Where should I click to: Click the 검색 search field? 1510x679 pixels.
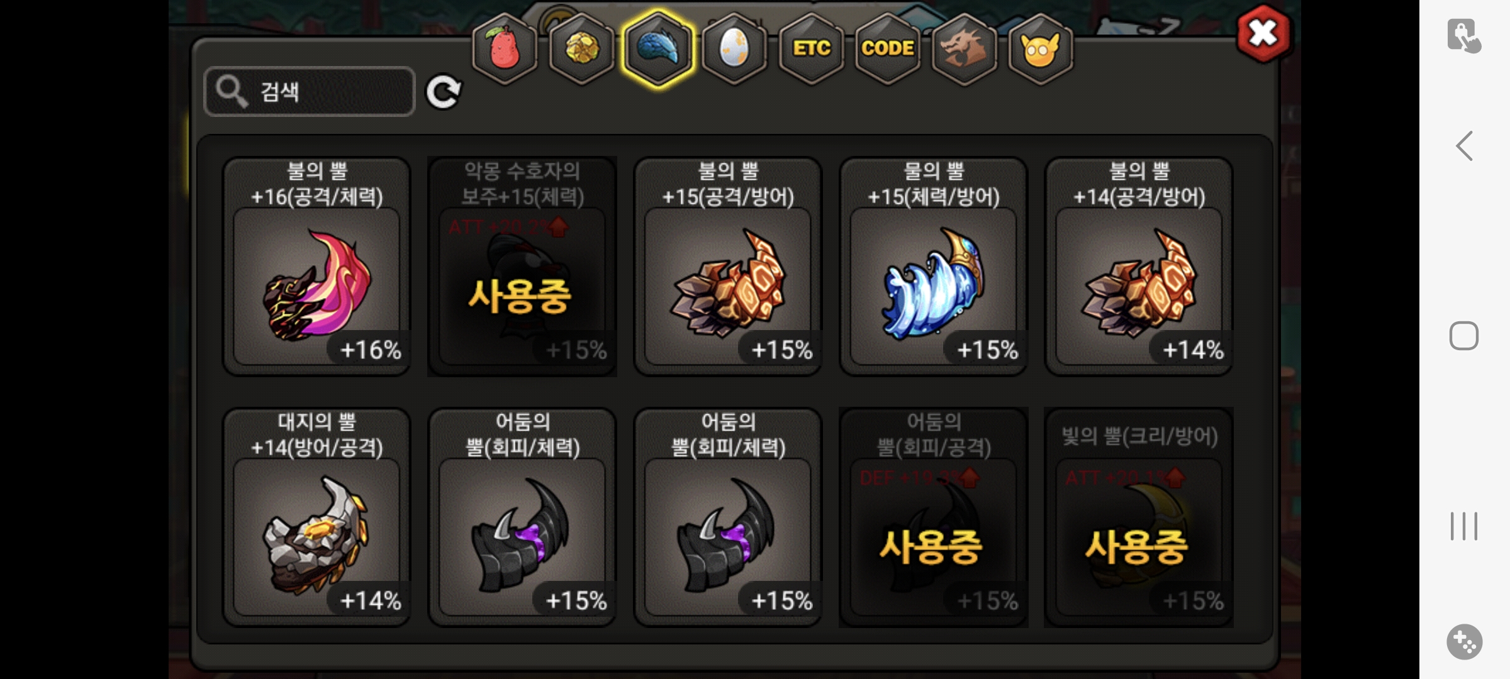pyautogui.click(x=310, y=92)
